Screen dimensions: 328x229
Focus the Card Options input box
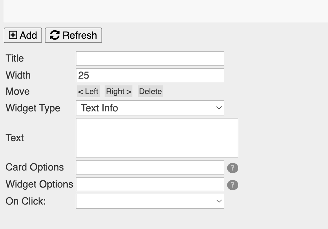coord(150,167)
